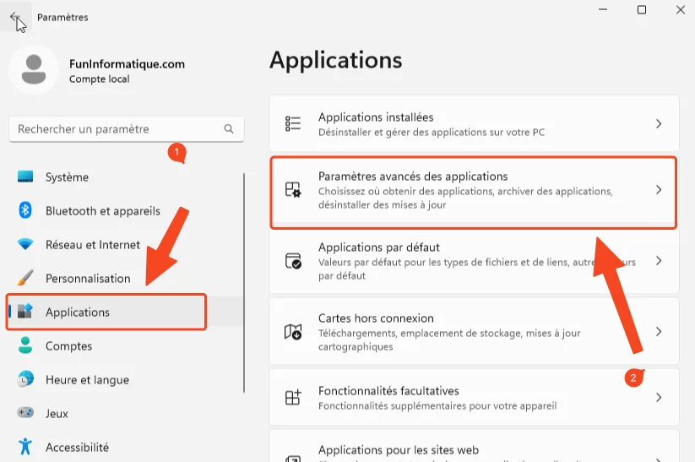Go back with the back arrow
The width and height of the screenshot is (695, 462).
(15, 17)
